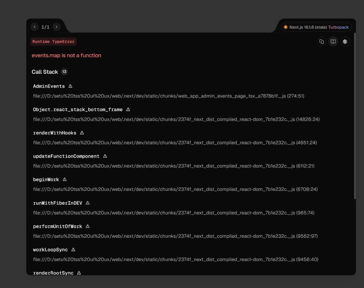Go to previous error arrow
Viewport: 364px width, 288px height.
click(34, 27)
